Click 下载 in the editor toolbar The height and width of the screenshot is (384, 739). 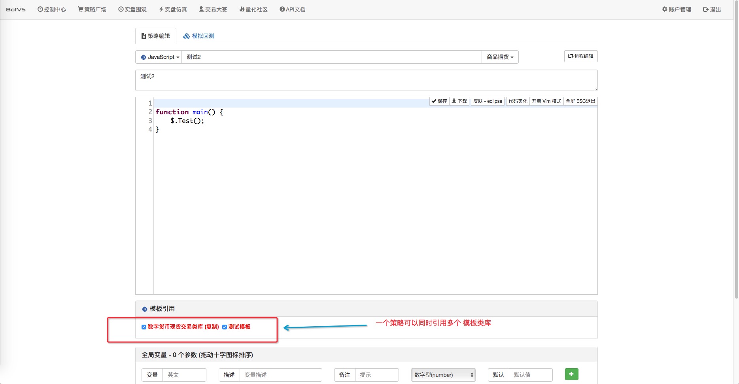click(x=459, y=101)
